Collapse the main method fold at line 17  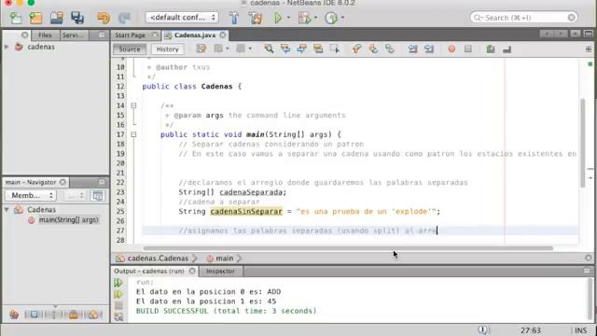pos(133,134)
